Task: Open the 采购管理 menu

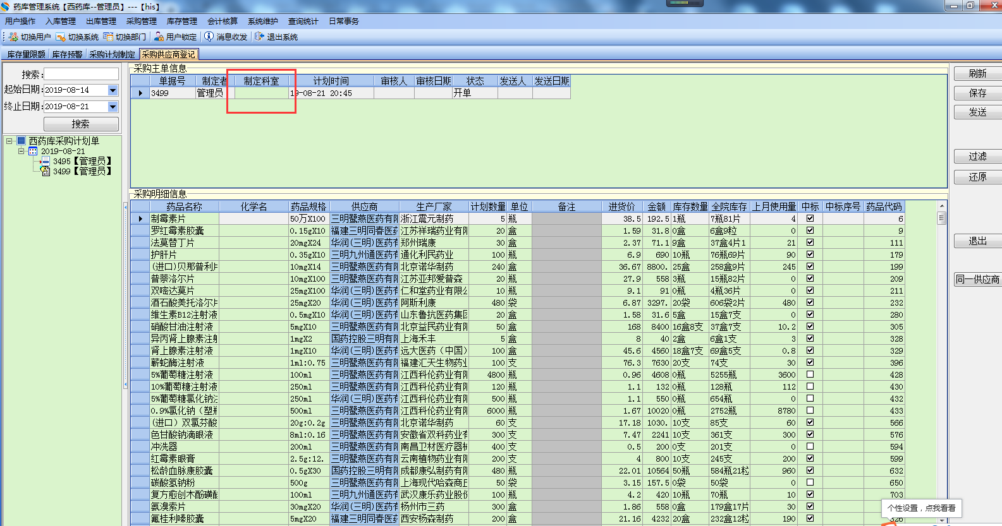Action: tap(142, 21)
